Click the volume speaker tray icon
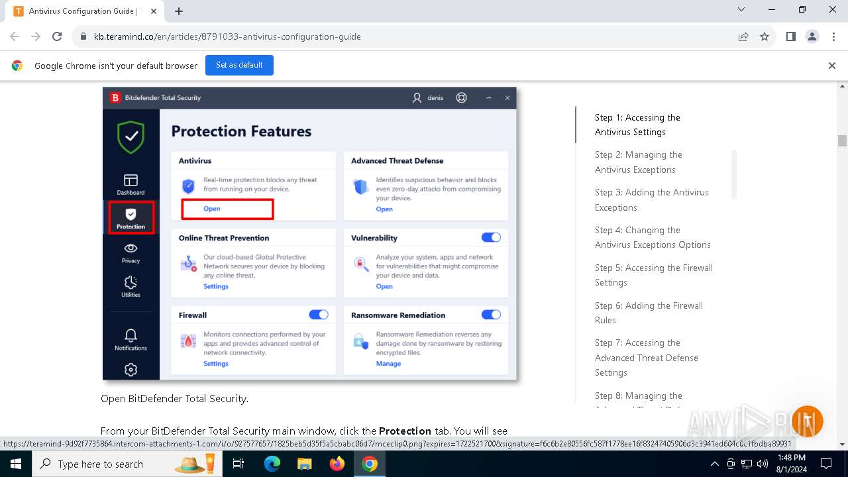Viewport: 848px width, 477px height. 763,464
